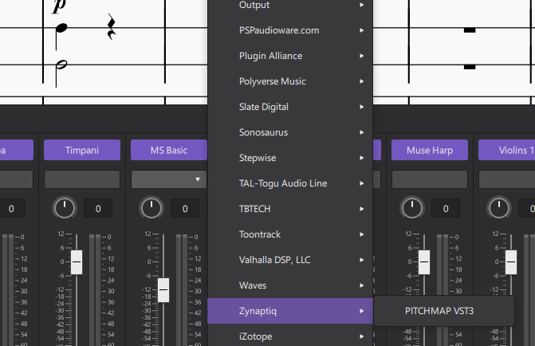The image size is (535, 346).
Task: Click the Violins 1 pan knob
Action: coord(499,208)
